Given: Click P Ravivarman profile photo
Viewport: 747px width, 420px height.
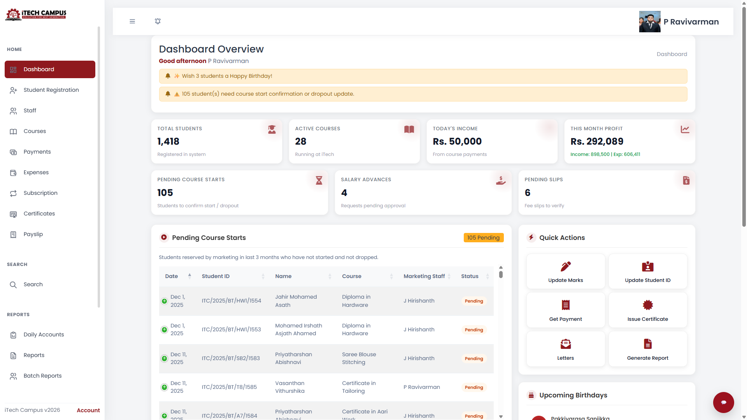Looking at the screenshot, I should (x=649, y=22).
